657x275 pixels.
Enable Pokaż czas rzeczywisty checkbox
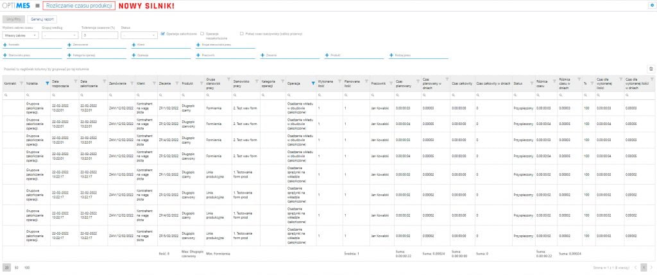pyautogui.click(x=241, y=33)
